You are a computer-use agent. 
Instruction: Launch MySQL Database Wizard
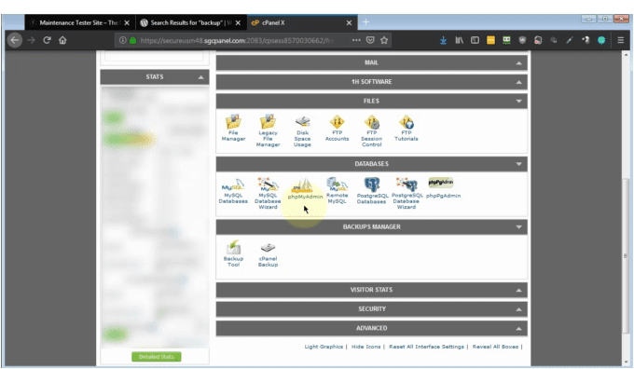(x=268, y=193)
